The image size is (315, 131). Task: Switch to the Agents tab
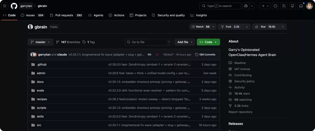[96, 15]
